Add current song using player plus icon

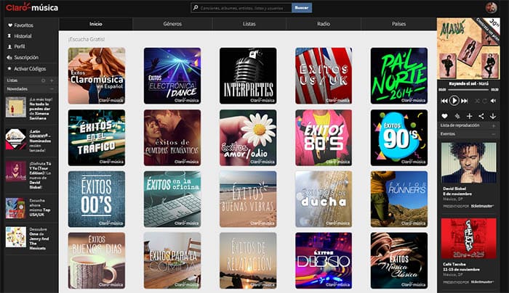pos(470,116)
